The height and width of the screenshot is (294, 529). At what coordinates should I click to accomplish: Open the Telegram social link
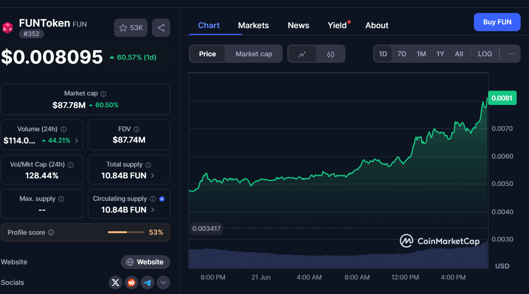[147, 283]
